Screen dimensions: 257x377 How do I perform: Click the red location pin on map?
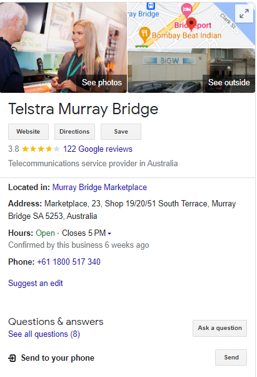point(191,24)
